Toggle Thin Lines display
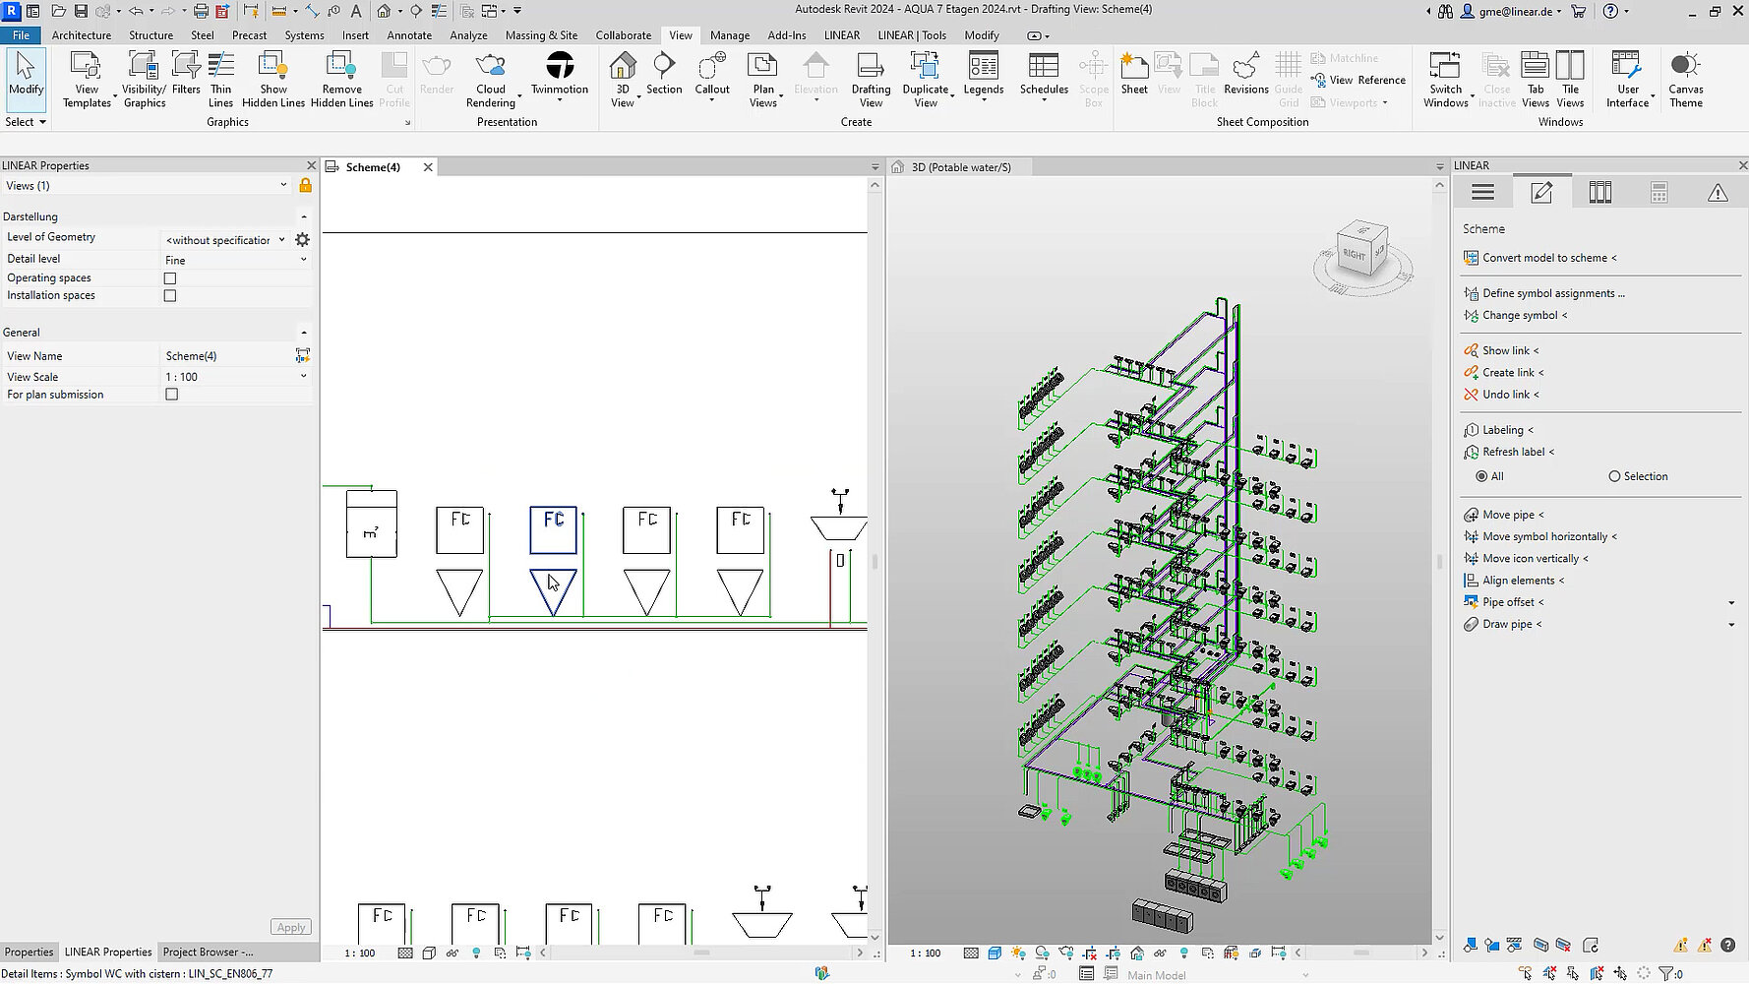 (x=220, y=77)
